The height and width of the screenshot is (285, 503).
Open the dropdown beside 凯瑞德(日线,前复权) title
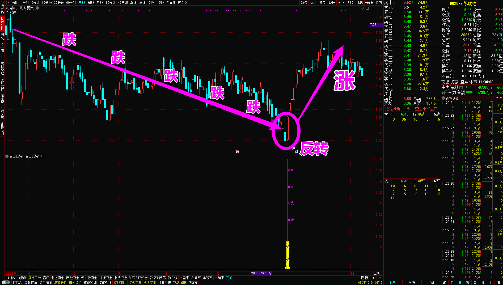(37, 8)
